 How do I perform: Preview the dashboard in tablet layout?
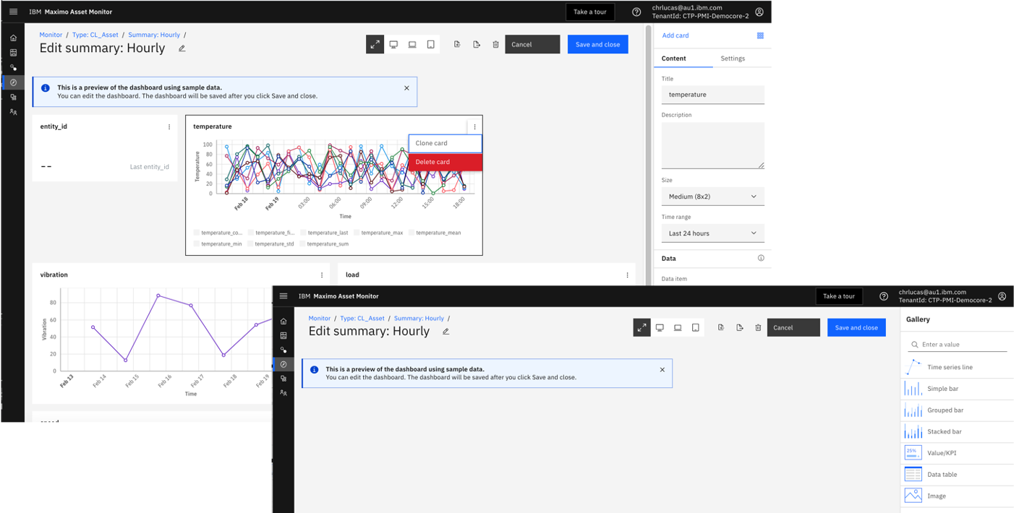[430, 44]
